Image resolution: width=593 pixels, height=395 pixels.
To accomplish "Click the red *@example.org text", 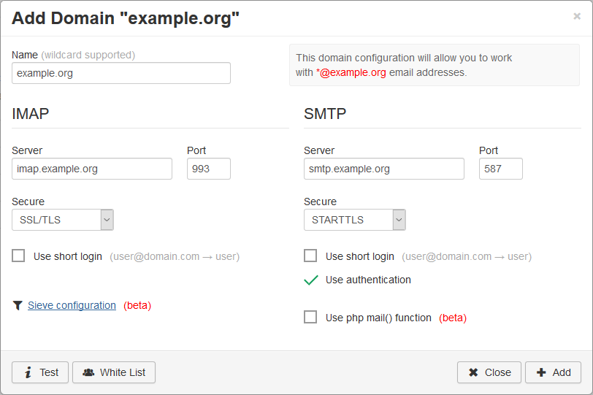I will (x=351, y=72).
